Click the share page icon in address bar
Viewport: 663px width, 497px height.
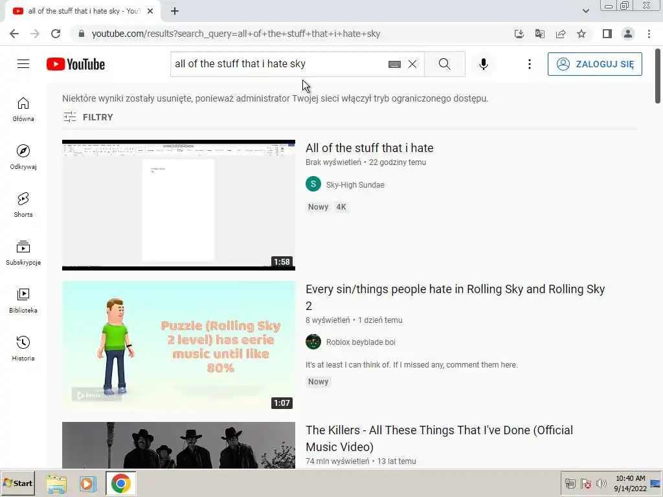tap(561, 34)
